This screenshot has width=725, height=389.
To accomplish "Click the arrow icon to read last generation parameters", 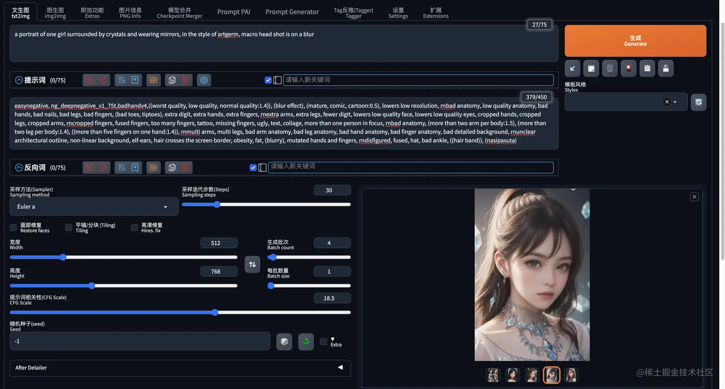I will [573, 68].
